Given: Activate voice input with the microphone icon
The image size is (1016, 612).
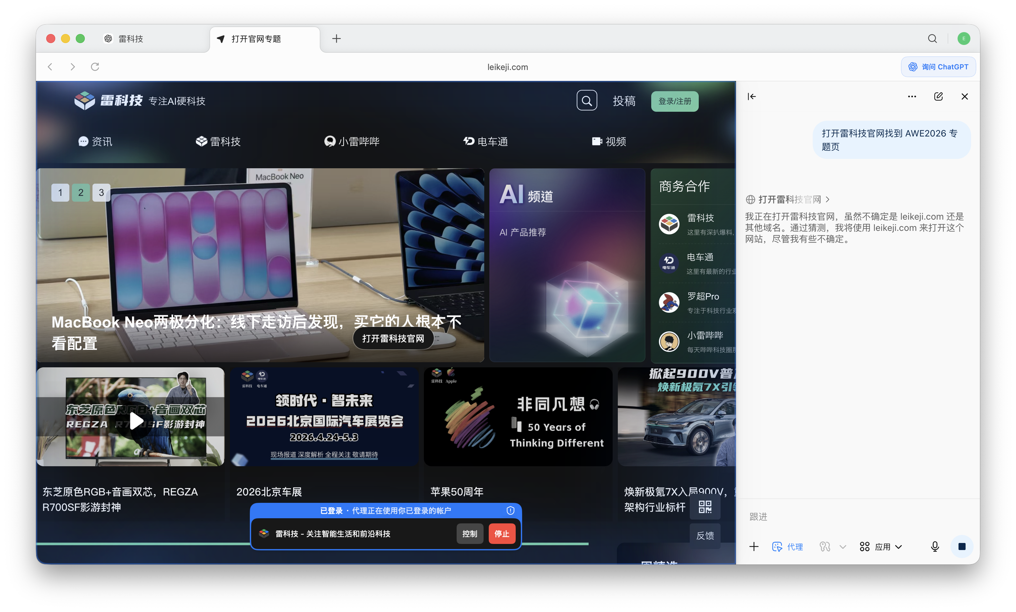Looking at the screenshot, I should 935,546.
